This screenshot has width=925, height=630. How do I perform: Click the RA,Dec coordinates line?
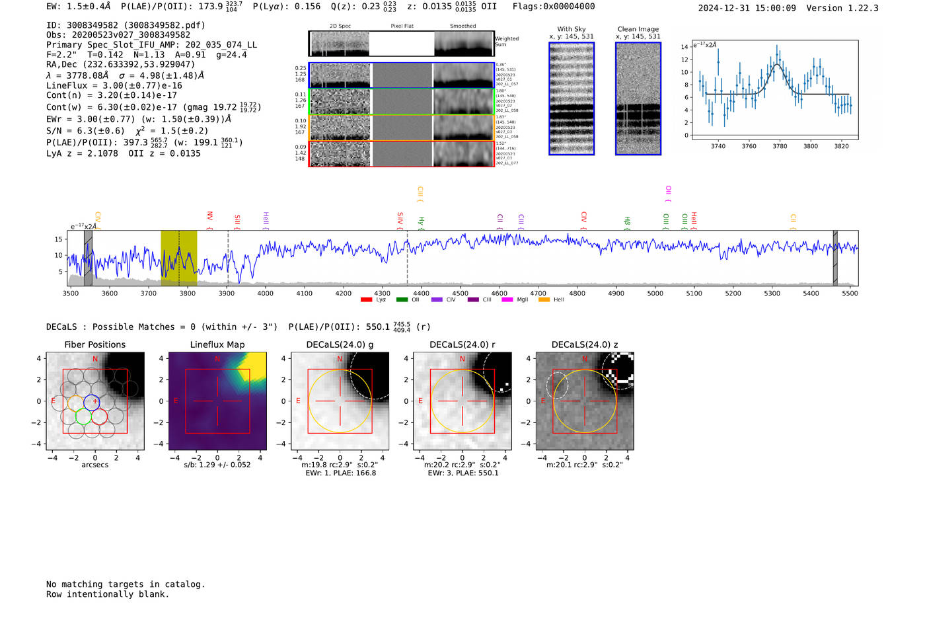(x=121, y=65)
